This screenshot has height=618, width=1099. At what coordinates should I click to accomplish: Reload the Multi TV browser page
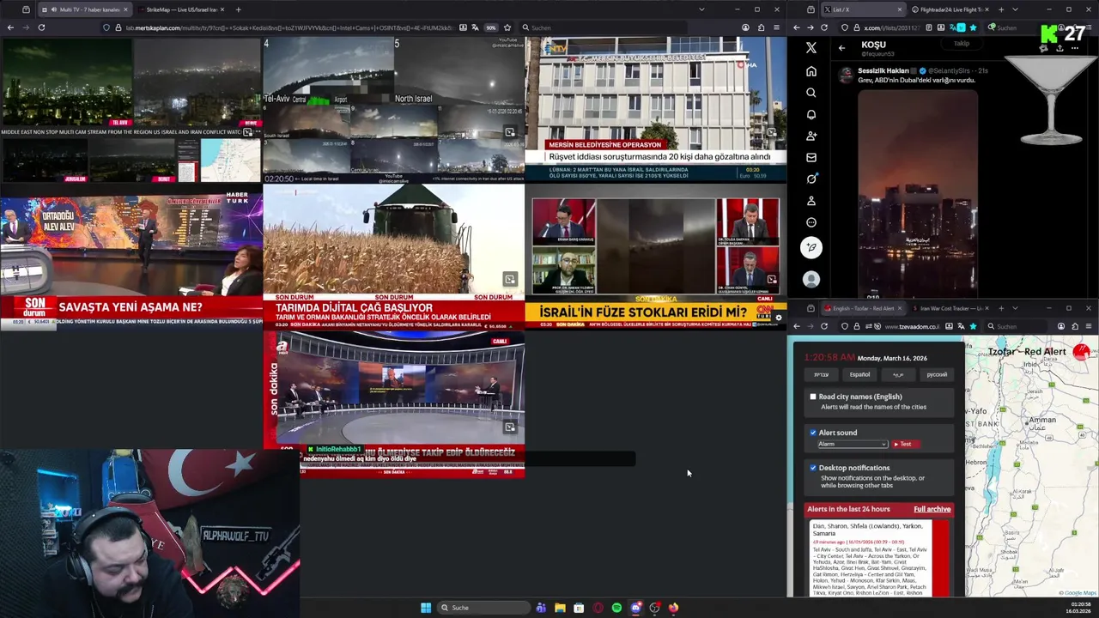click(x=41, y=27)
